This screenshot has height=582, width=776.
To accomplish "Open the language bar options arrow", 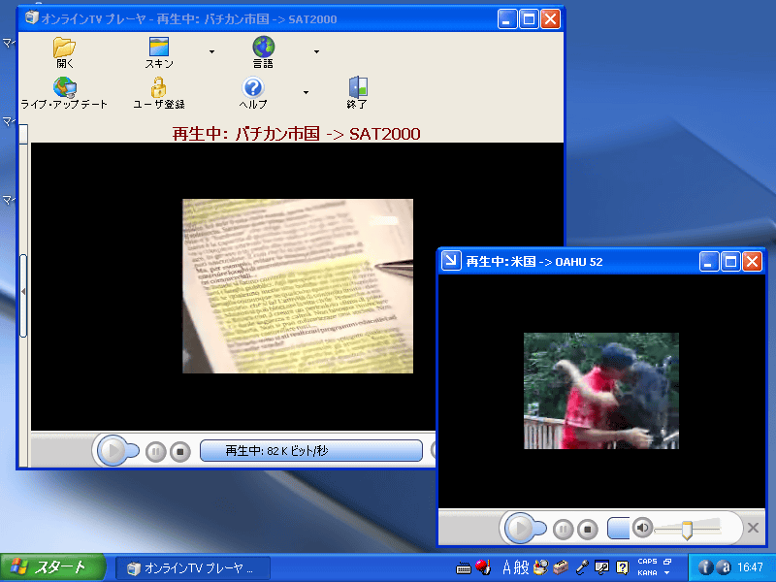I will (666, 573).
